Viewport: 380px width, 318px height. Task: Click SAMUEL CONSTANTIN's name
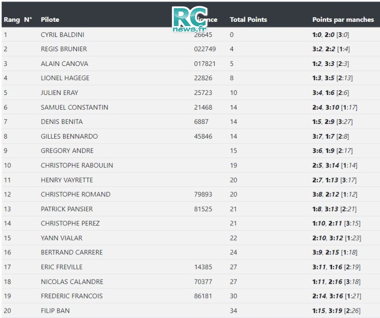[75, 107]
